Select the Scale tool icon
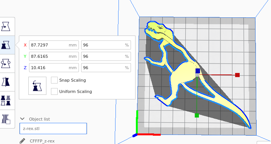271x144 pixels. coord(6,45)
